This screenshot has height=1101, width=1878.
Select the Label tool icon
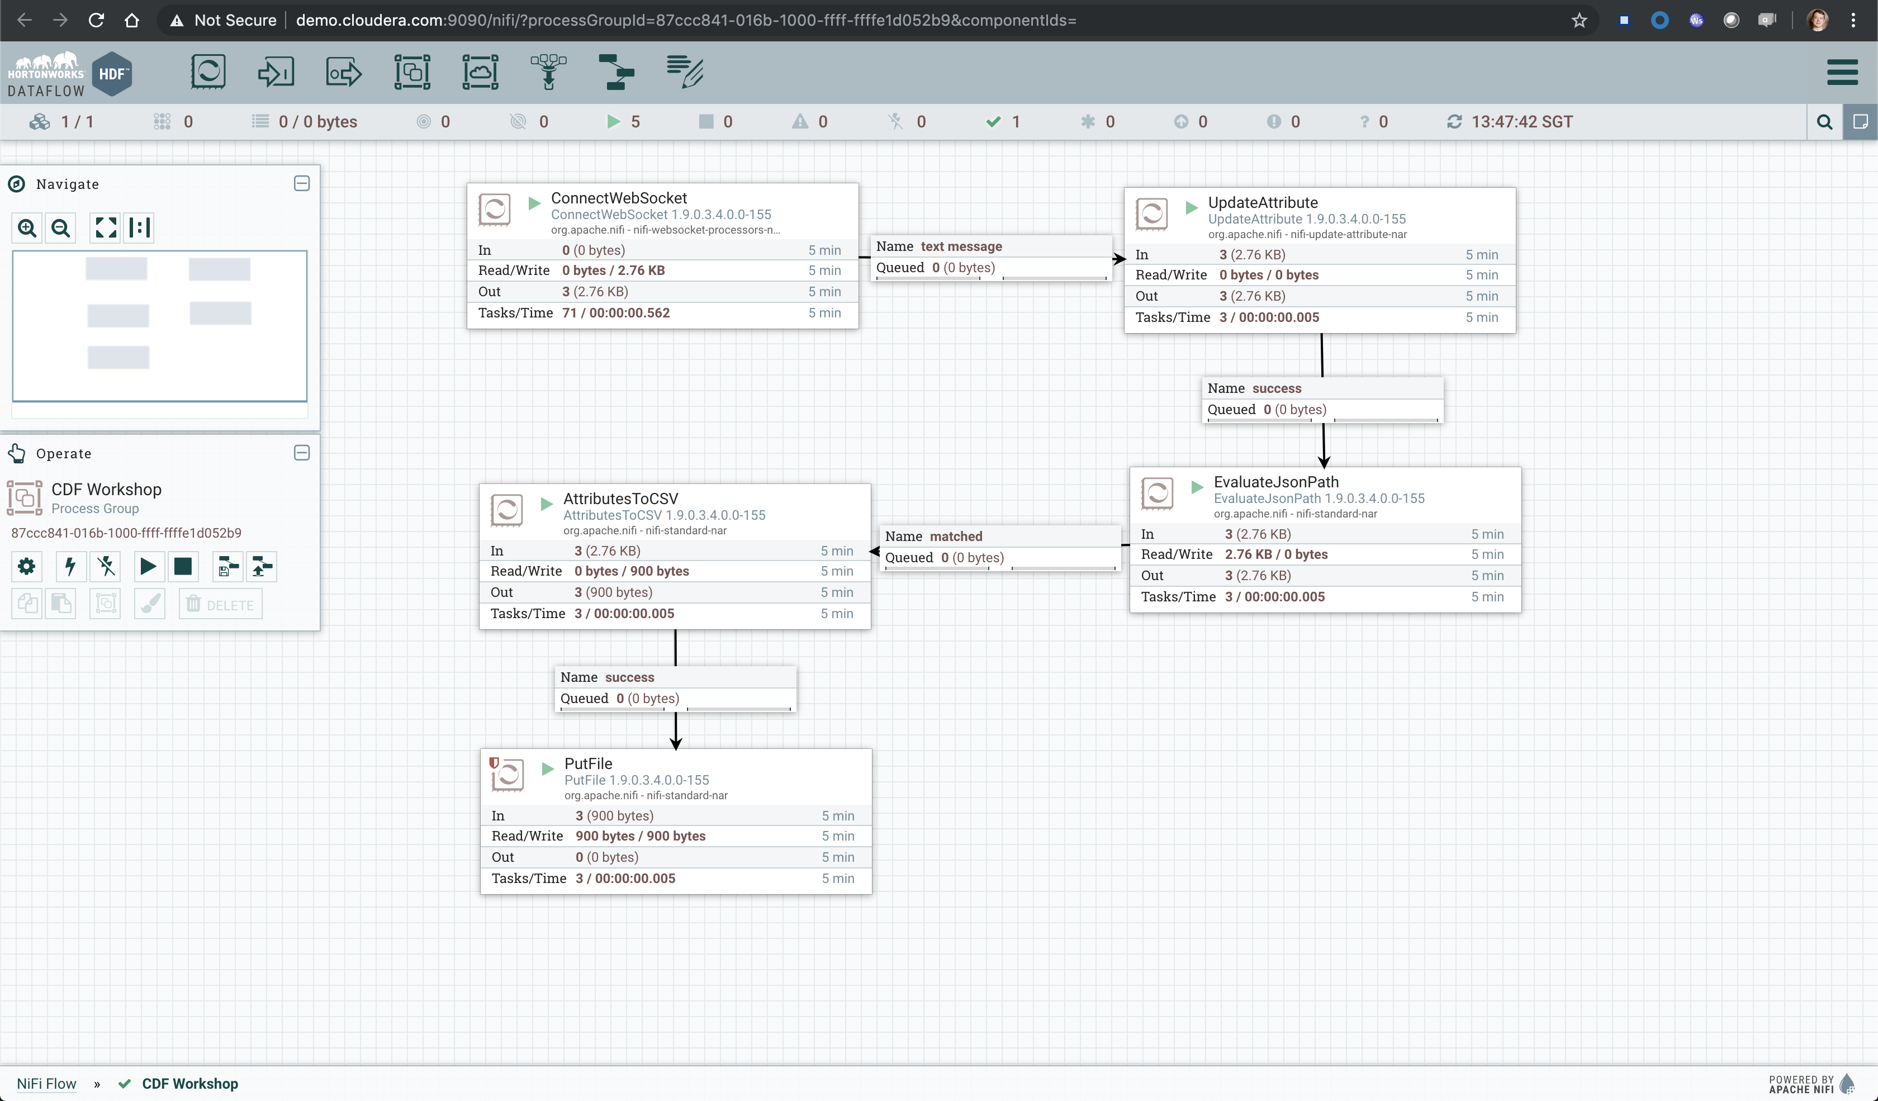coord(685,72)
